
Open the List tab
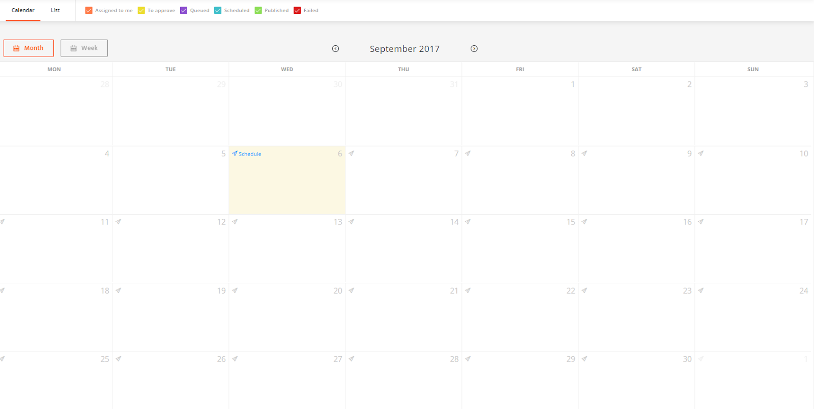pos(55,10)
